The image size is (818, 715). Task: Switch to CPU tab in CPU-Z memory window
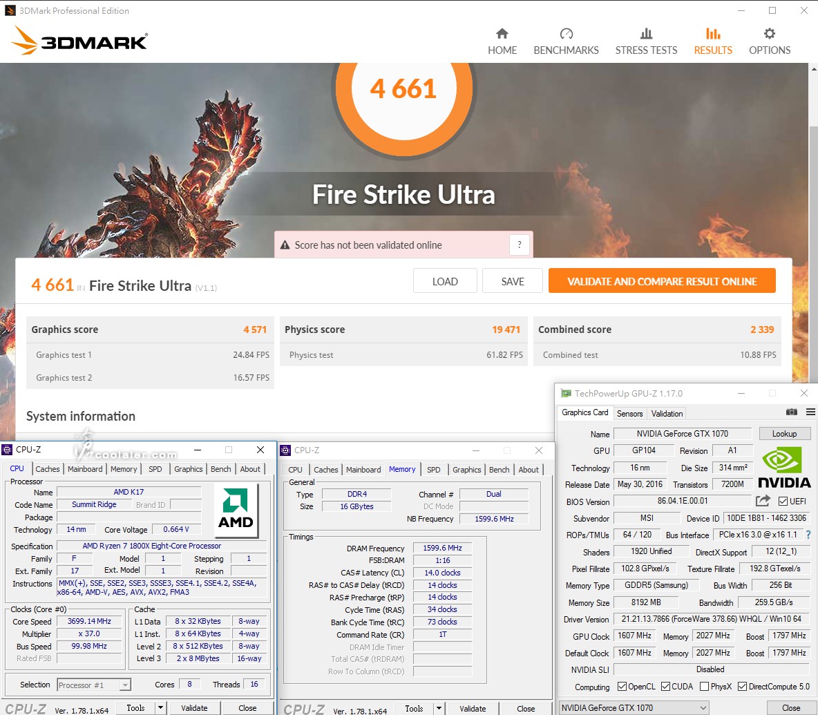pos(295,469)
